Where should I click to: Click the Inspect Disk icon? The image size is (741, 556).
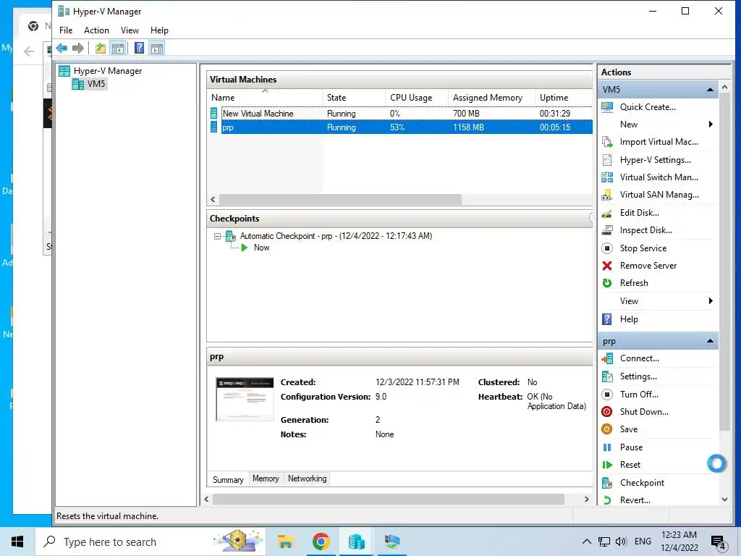coord(607,230)
